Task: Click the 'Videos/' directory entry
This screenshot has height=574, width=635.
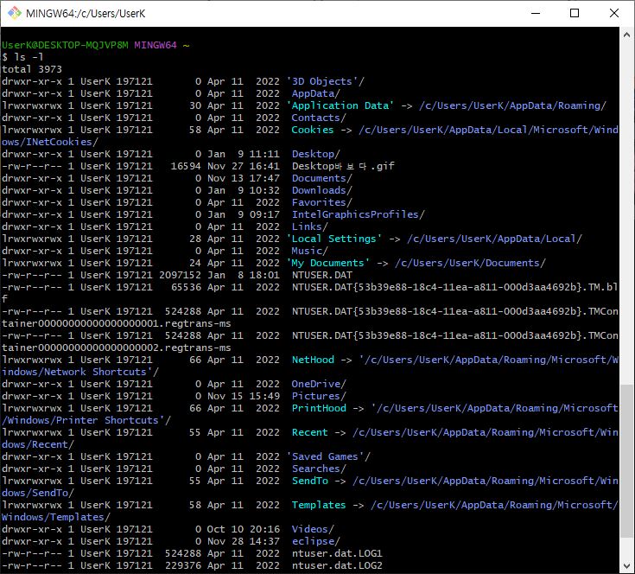Action: click(x=313, y=529)
